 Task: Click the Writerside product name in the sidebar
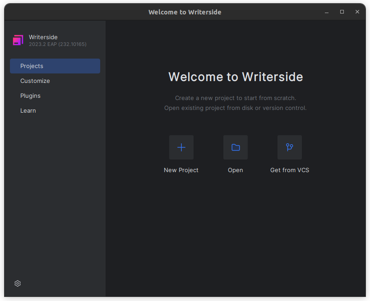coord(43,37)
